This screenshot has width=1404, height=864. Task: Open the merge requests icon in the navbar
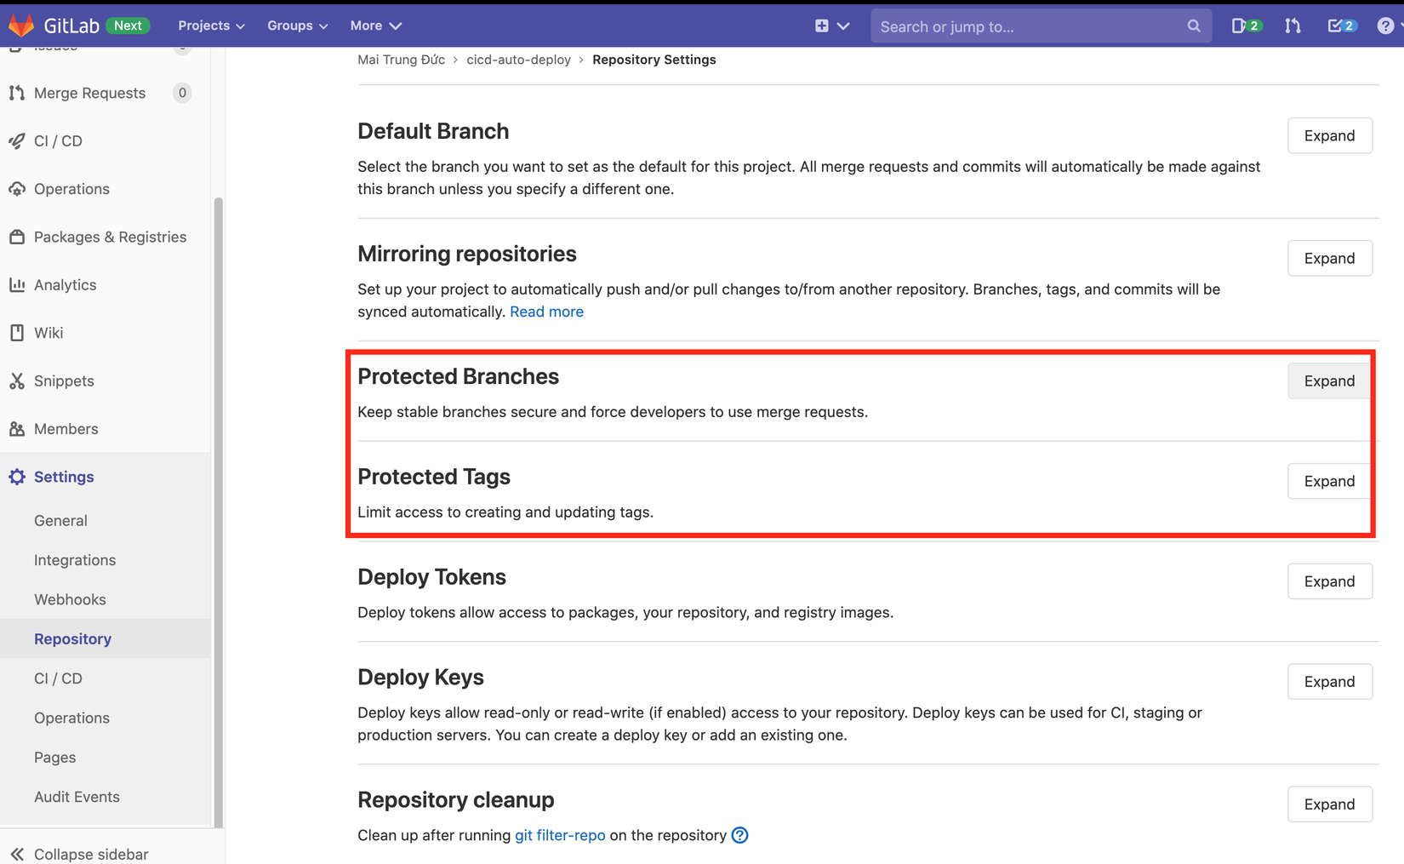click(x=1293, y=26)
